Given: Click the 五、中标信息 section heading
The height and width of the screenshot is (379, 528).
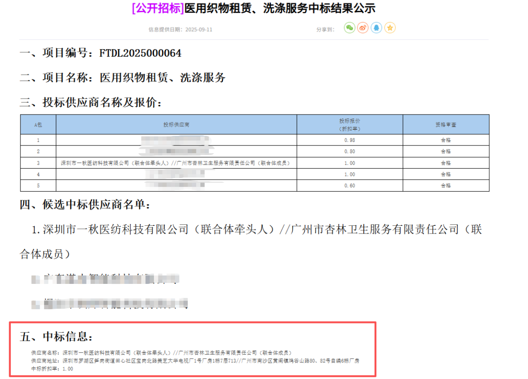Looking at the screenshot, I should pos(56,337).
